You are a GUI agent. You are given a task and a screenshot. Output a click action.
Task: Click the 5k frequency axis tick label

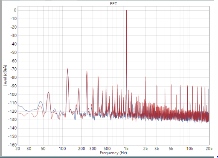[x=171, y=149]
